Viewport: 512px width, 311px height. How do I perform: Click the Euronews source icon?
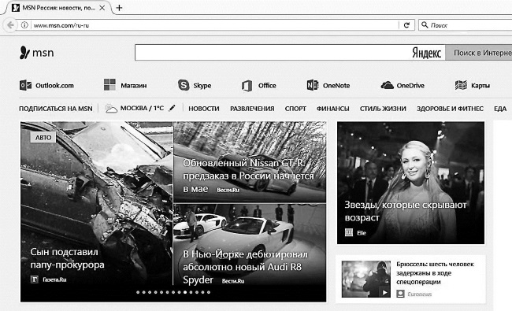400,294
